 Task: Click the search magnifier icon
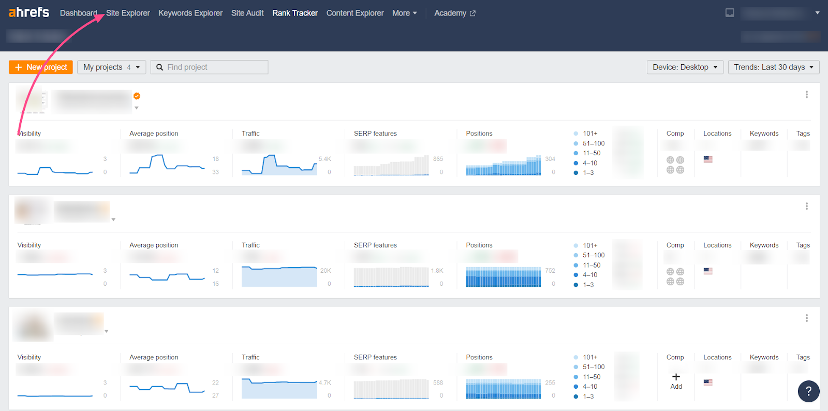click(x=160, y=67)
